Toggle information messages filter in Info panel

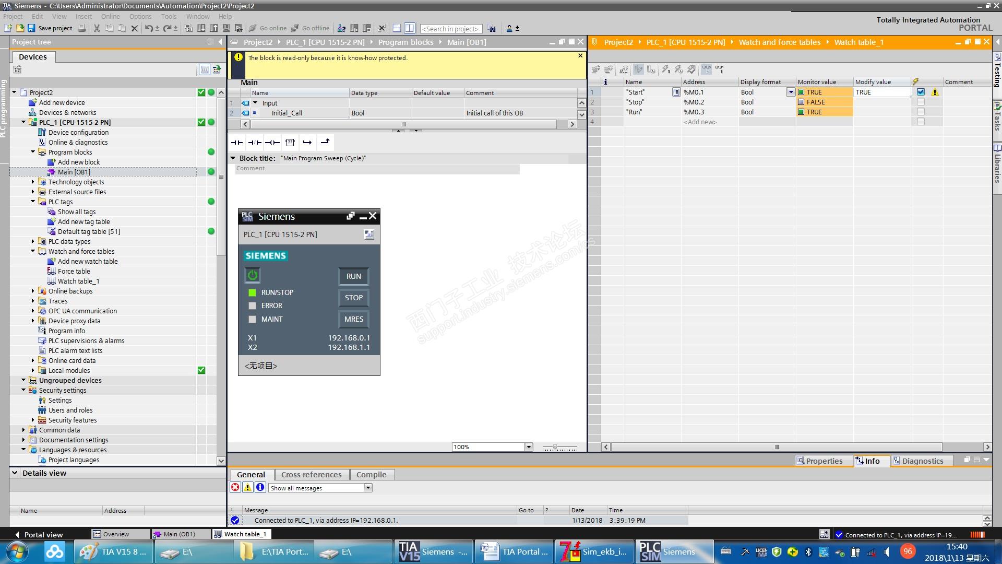(260, 487)
